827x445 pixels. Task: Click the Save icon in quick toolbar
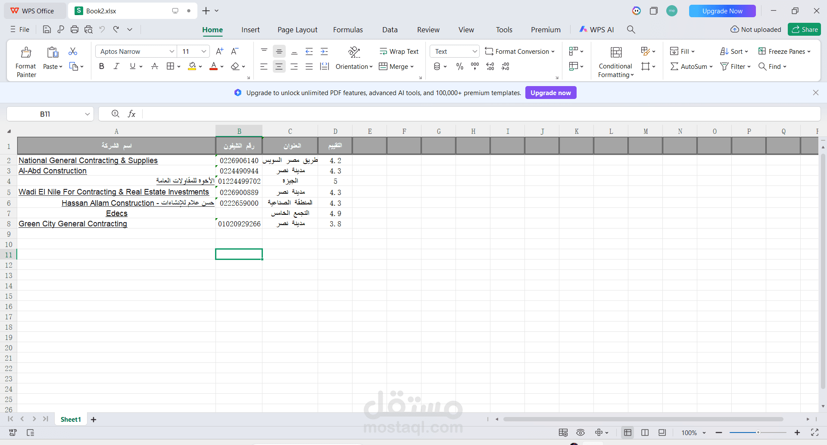pyautogui.click(x=47, y=29)
